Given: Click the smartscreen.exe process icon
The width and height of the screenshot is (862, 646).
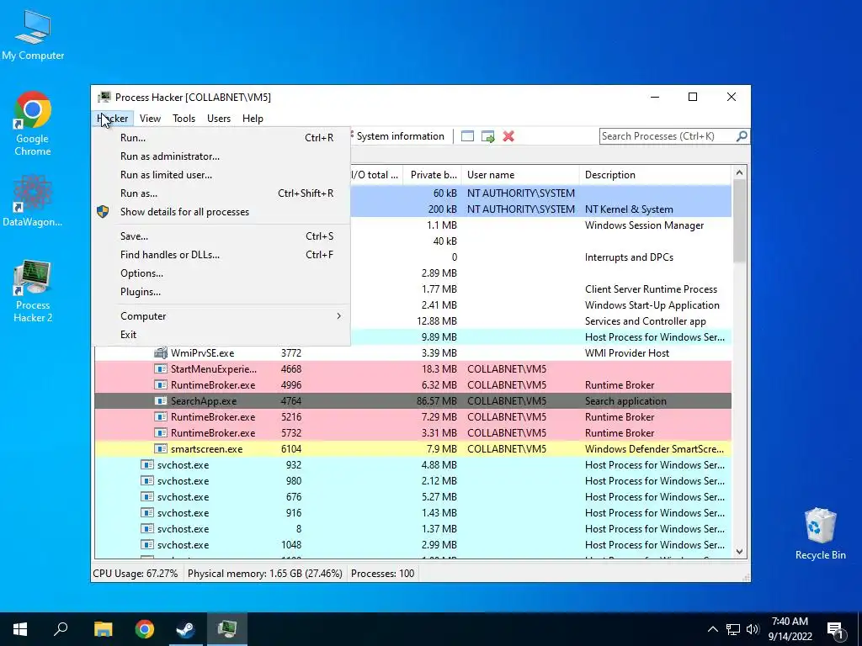Looking at the screenshot, I should pos(161,449).
